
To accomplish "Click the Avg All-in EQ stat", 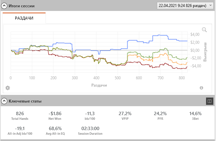I will (55, 128).
